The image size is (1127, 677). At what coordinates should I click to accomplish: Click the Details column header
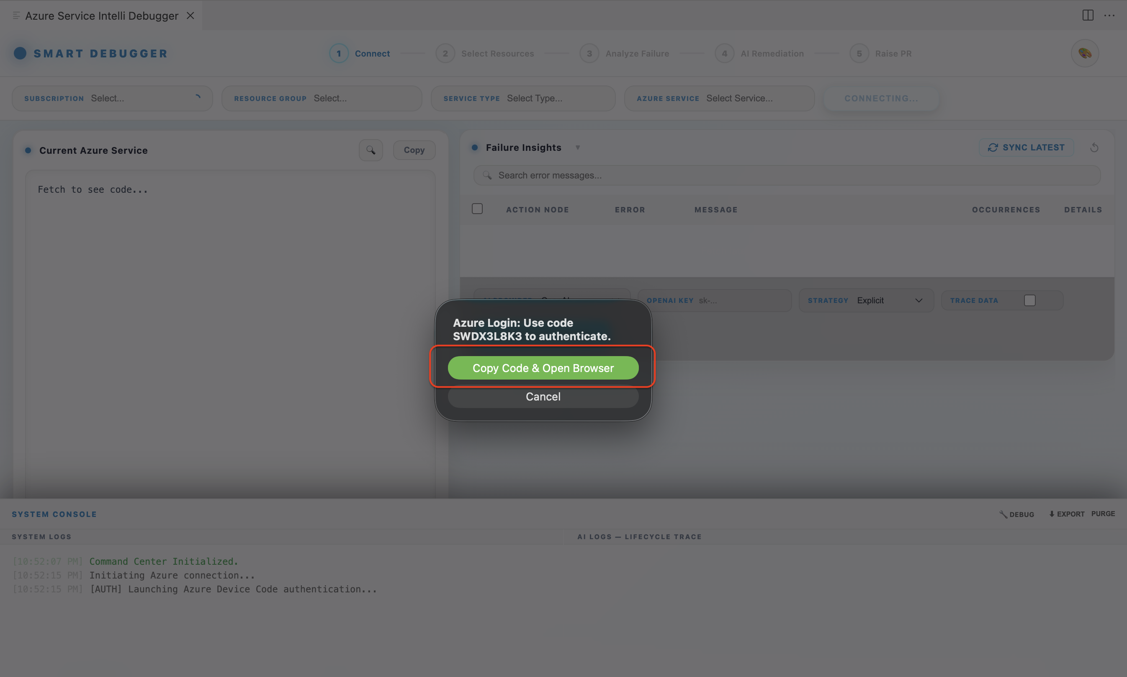[1083, 209]
